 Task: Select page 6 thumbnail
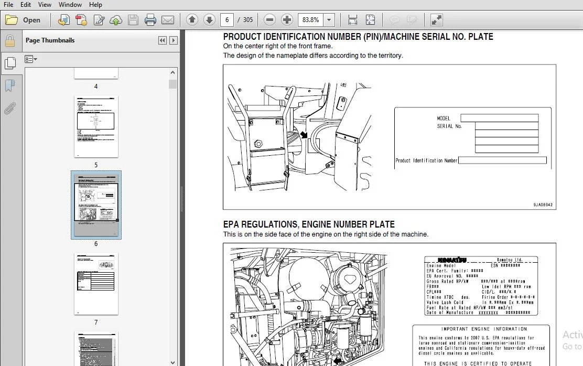click(96, 205)
